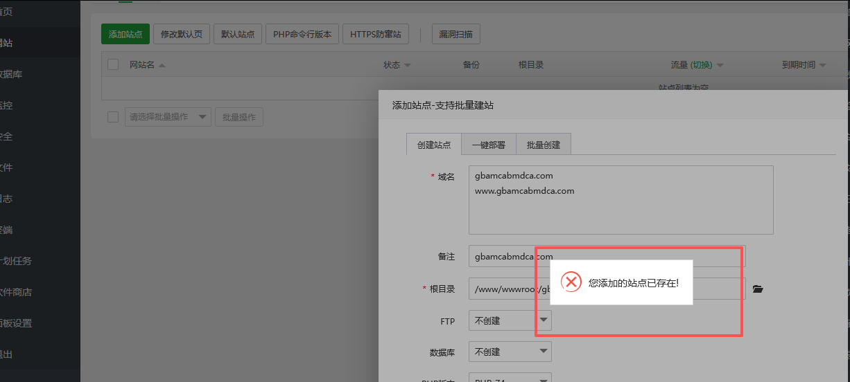This screenshot has width=850, height=382.
Task: Focus the 根目录 path input field
Action: tap(607, 289)
